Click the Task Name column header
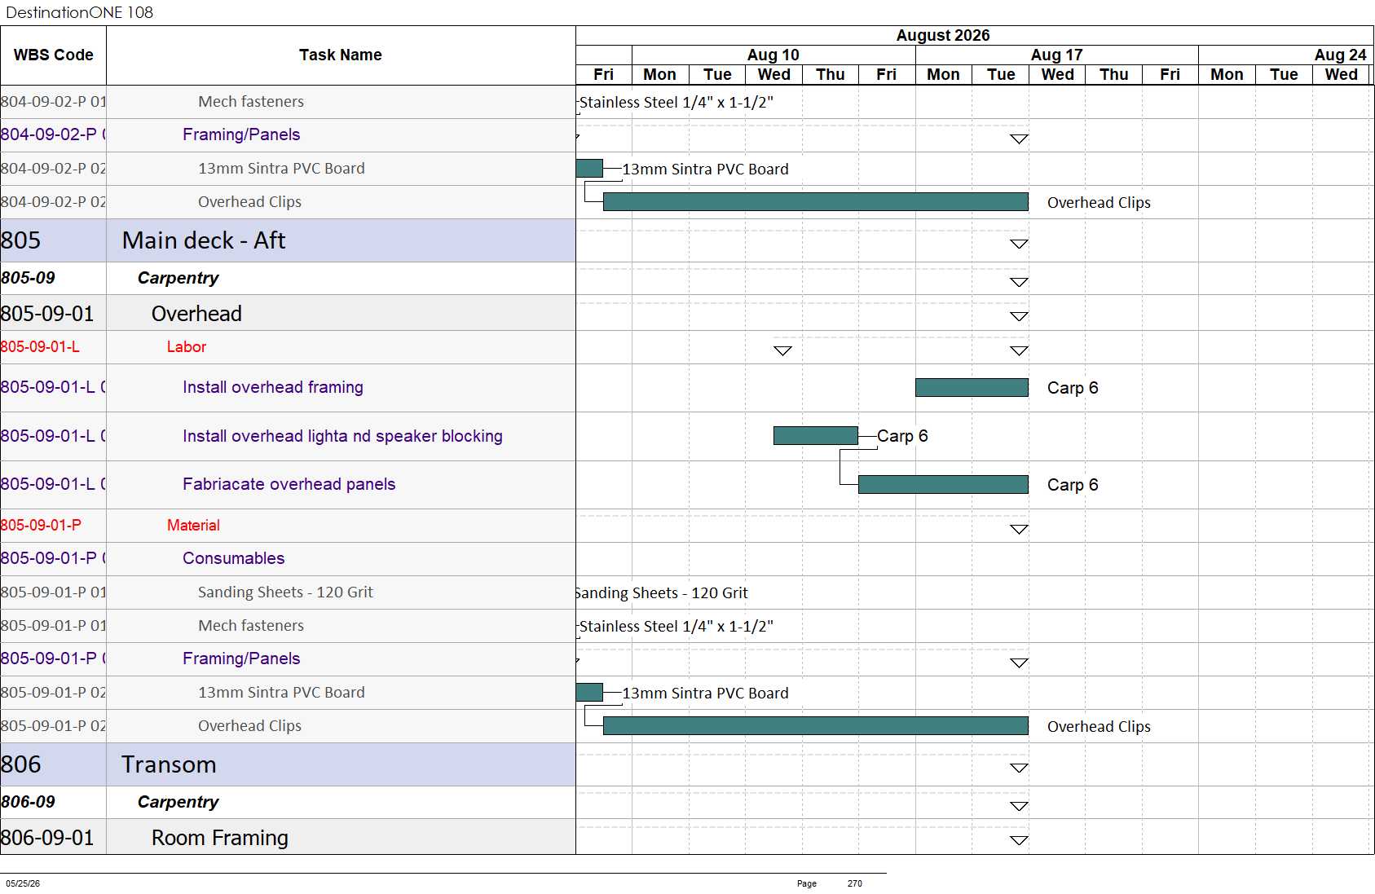The height and width of the screenshot is (894, 1375). tap(341, 55)
